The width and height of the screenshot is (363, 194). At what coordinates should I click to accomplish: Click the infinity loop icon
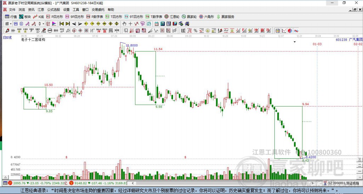click(296, 31)
